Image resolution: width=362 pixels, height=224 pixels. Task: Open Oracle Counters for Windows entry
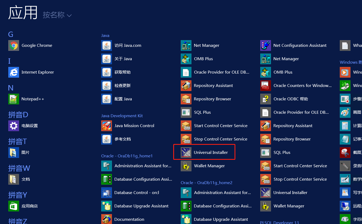click(x=296, y=86)
